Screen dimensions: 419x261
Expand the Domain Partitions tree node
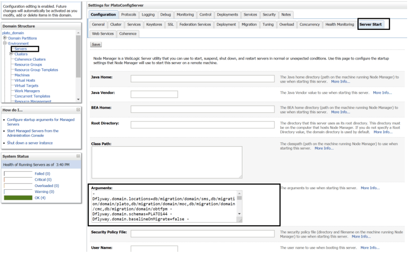[x=5, y=39]
